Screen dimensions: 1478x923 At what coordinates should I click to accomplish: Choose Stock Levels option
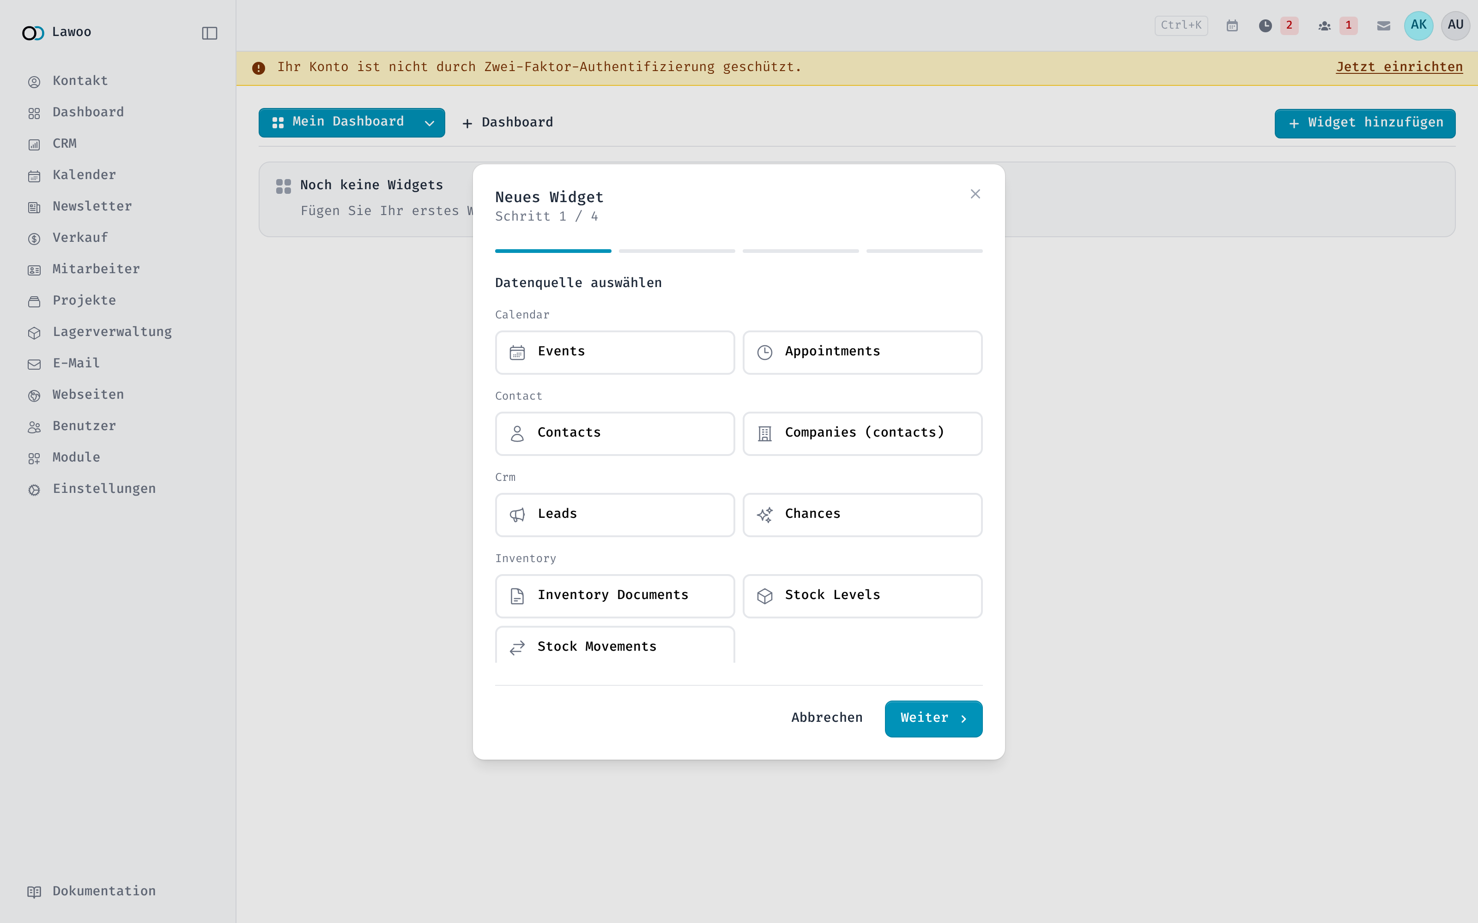tap(862, 596)
